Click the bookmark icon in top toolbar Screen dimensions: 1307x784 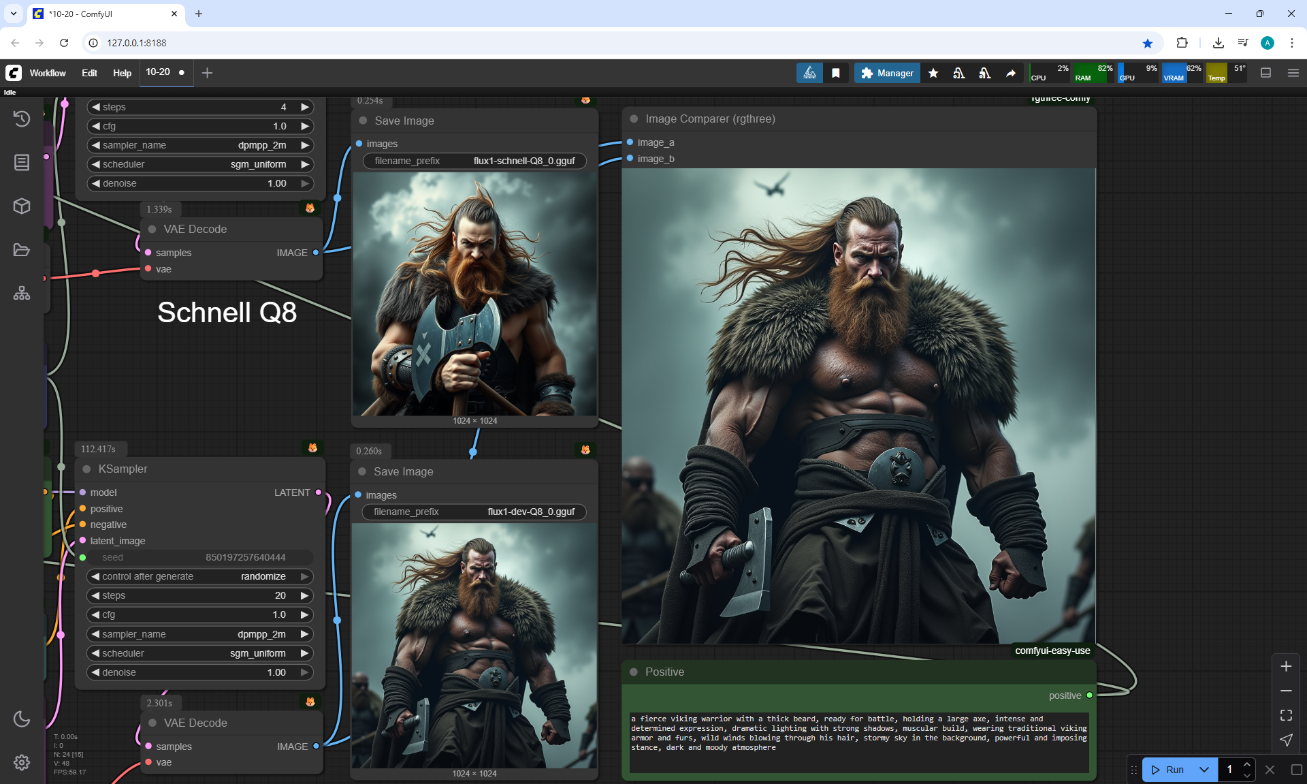(x=836, y=73)
